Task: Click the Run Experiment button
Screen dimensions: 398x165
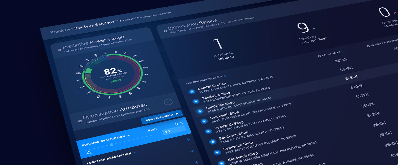Action: point(162,117)
